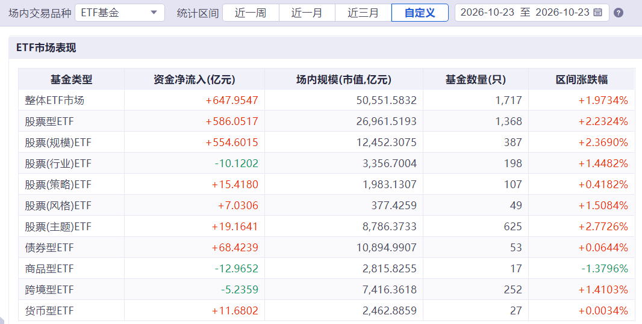Click the change value +0.4182%

pos(603,185)
